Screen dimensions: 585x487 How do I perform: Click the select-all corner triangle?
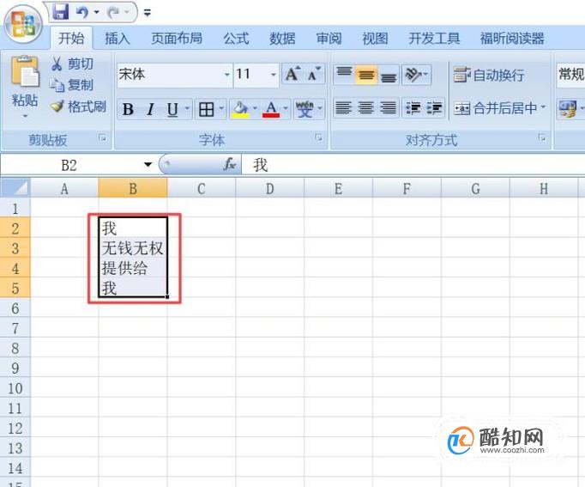tap(15, 188)
